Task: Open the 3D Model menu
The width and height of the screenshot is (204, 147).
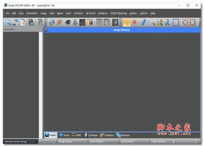Action: (90, 13)
